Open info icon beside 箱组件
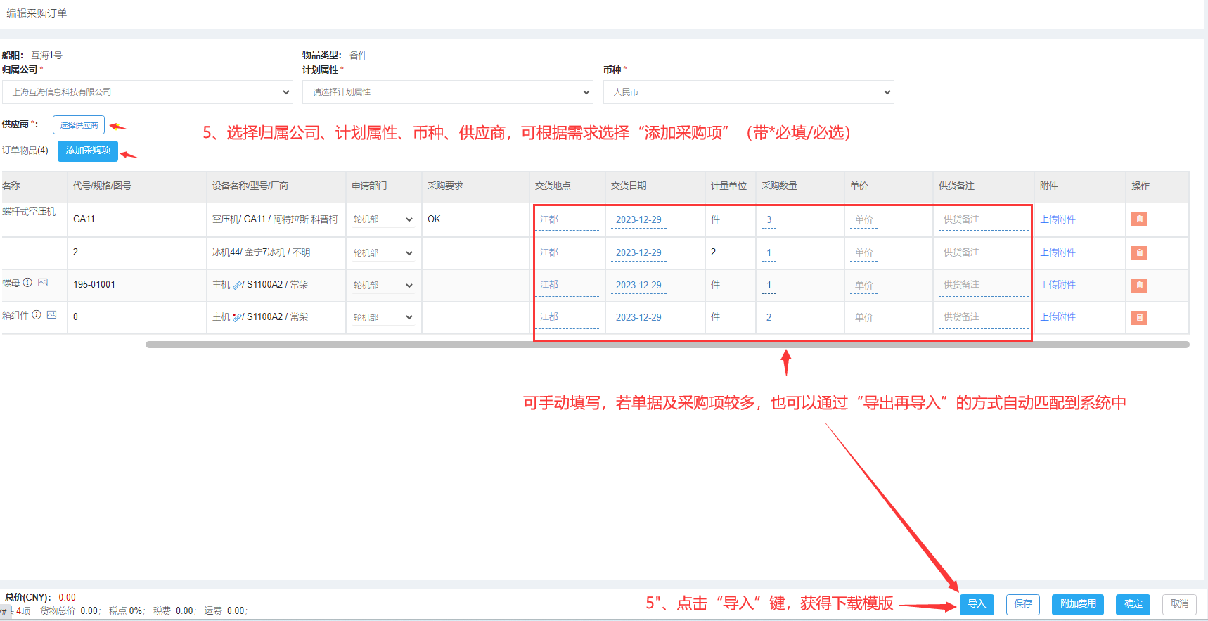This screenshot has width=1208, height=621. click(37, 315)
